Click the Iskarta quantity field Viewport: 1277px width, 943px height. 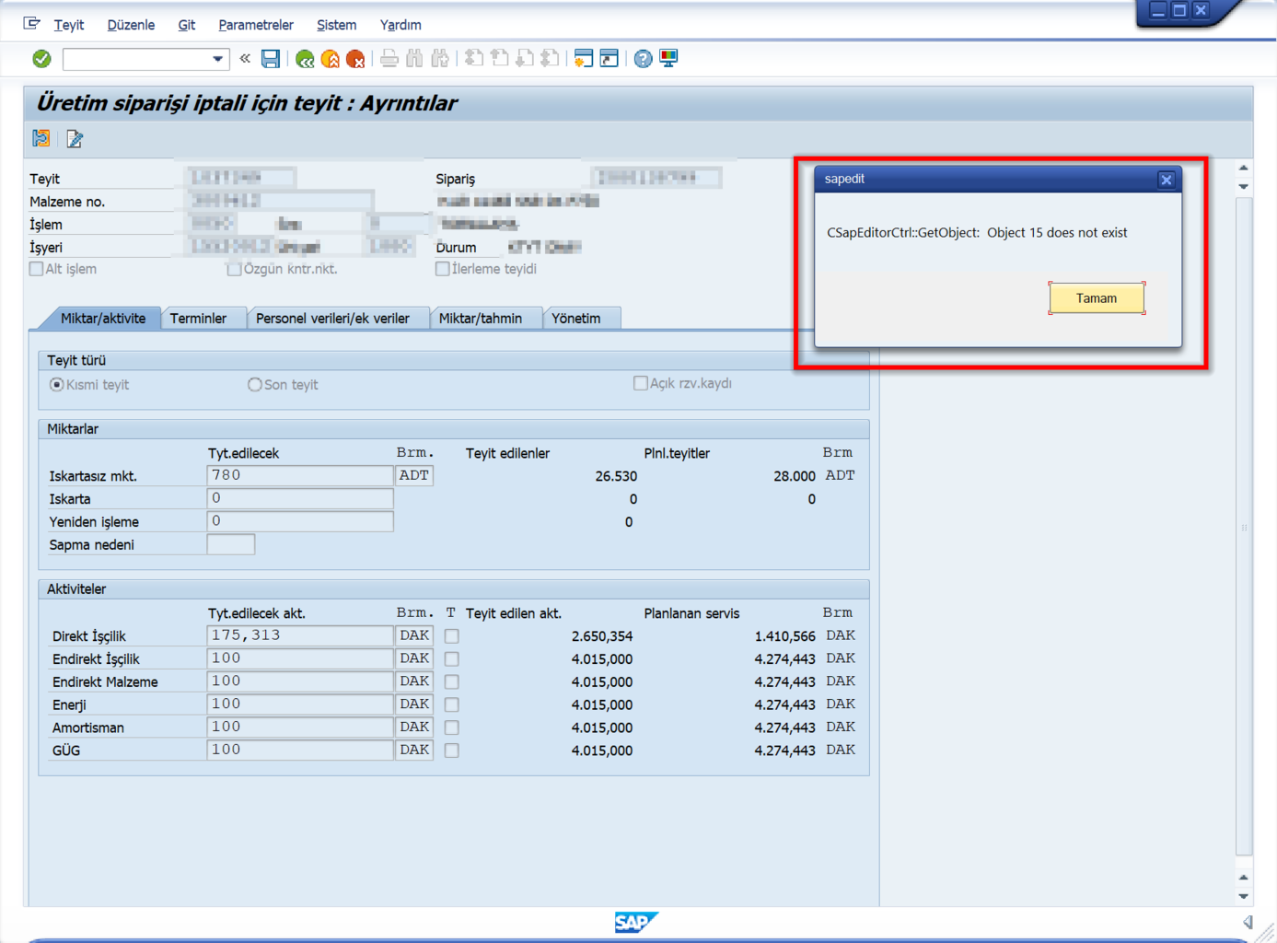(x=300, y=498)
